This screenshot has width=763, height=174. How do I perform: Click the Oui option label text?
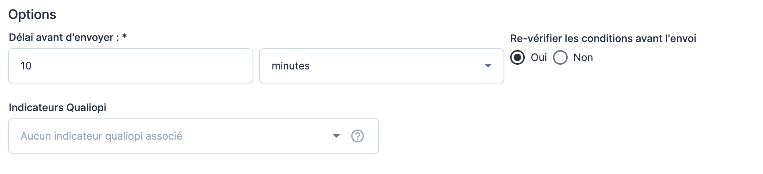pyautogui.click(x=539, y=58)
